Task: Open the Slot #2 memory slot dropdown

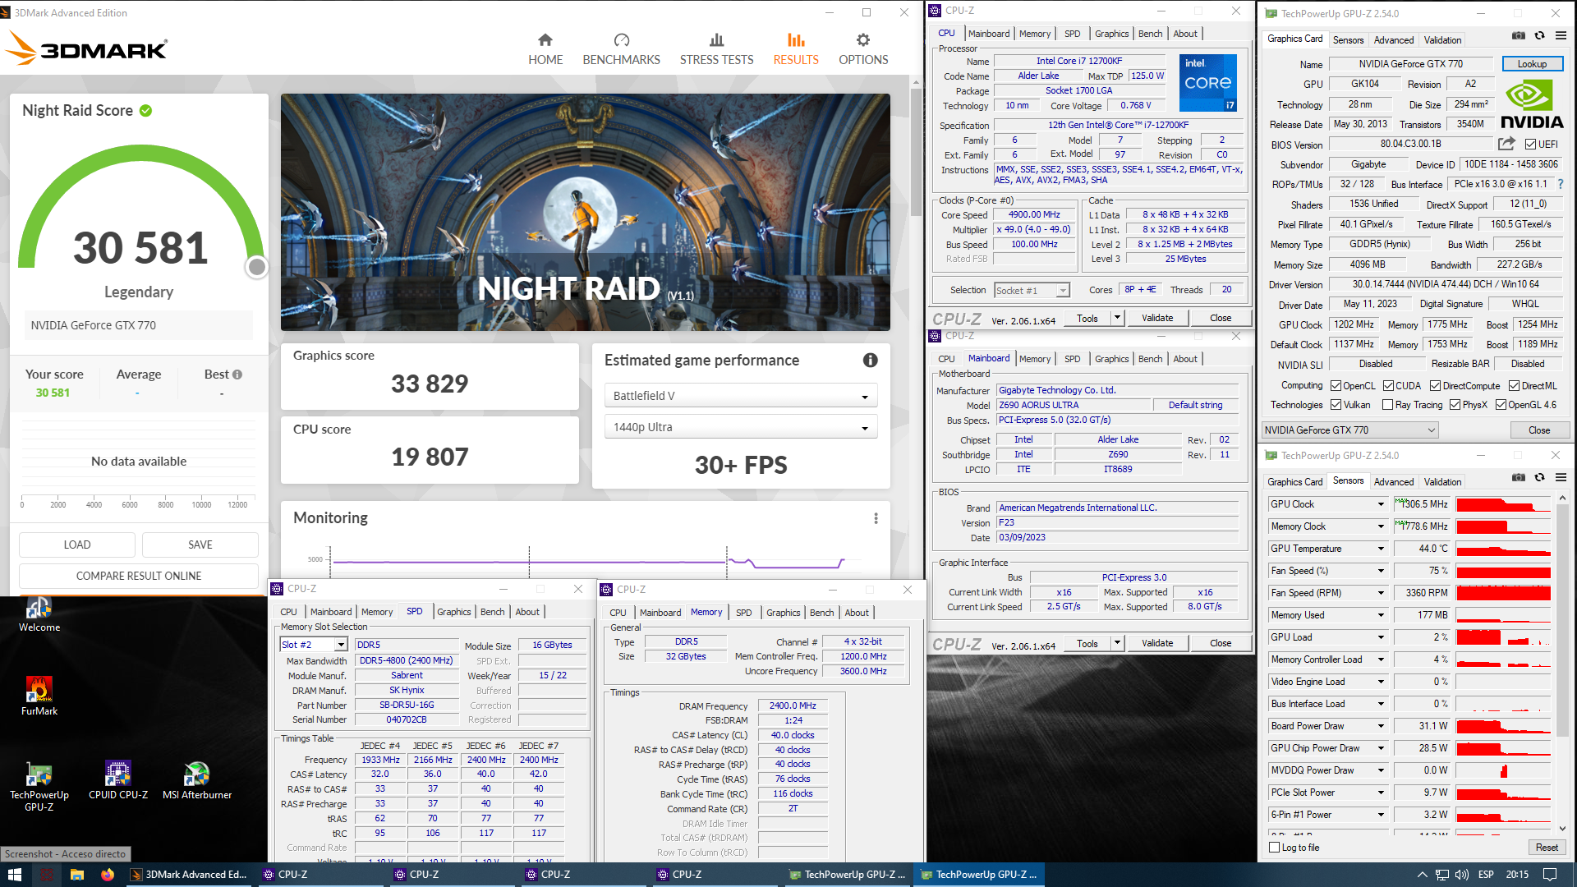Action: tap(314, 645)
